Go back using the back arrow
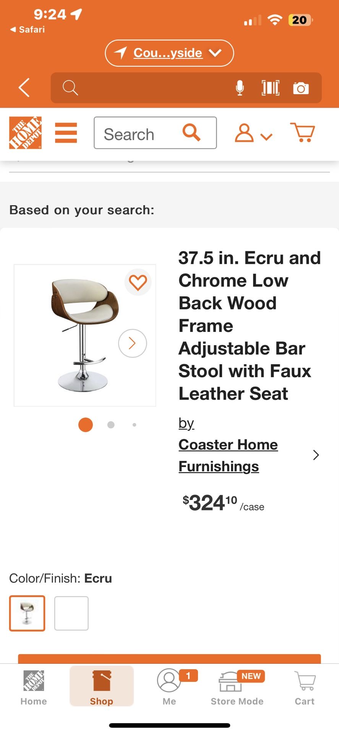Image resolution: width=339 pixels, height=735 pixels. pyautogui.click(x=24, y=88)
